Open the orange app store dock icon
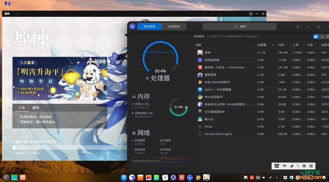 coord(140,178)
